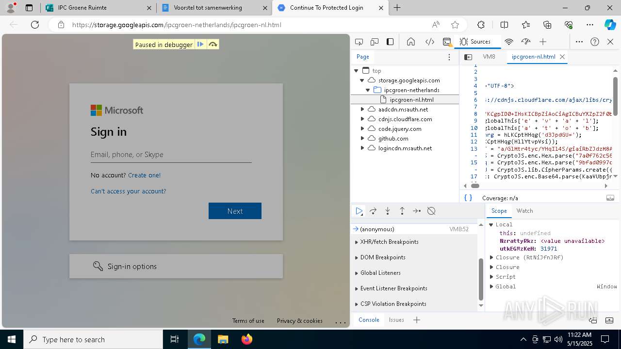Viewport: 621px width, 349px height.
Task: Activate the inspect element tool in DevTools
Action: [x=359, y=42]
